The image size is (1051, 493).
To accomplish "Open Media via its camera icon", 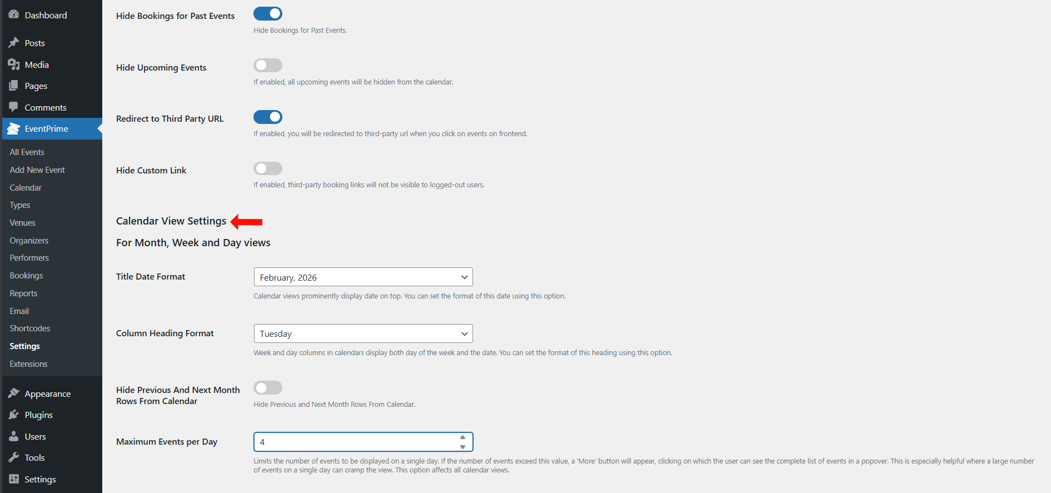I will click(14, 64).
